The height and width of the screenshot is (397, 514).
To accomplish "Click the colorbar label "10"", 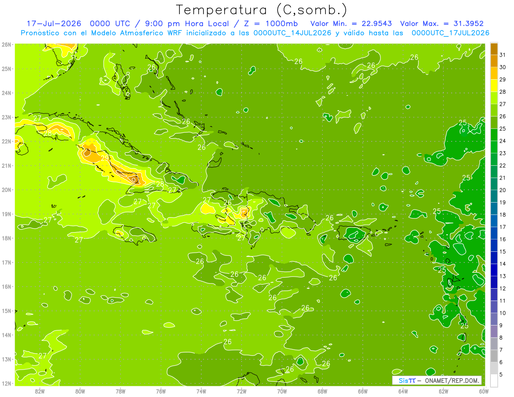I will click(502, 313).
